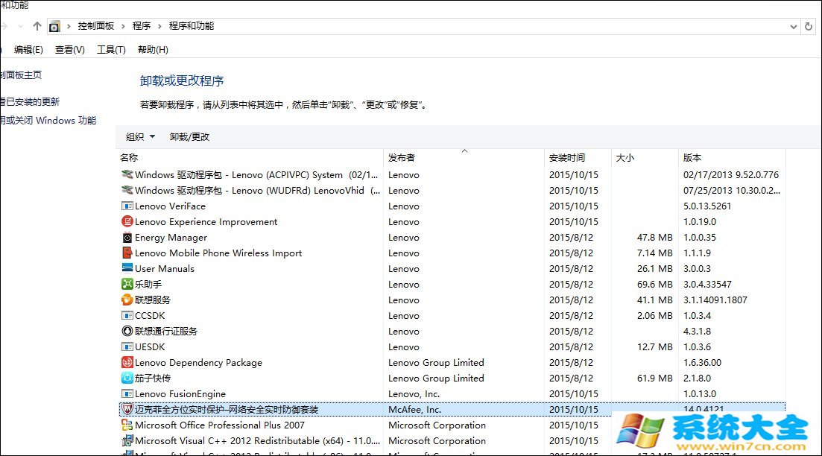Image resolution: width=822 pixels, height=456 pixels.
Task: Click the Microsoft Office Professional Plus 2007 icon
Action: 127,425
